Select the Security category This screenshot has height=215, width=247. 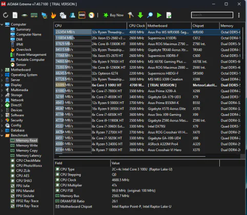17,120
